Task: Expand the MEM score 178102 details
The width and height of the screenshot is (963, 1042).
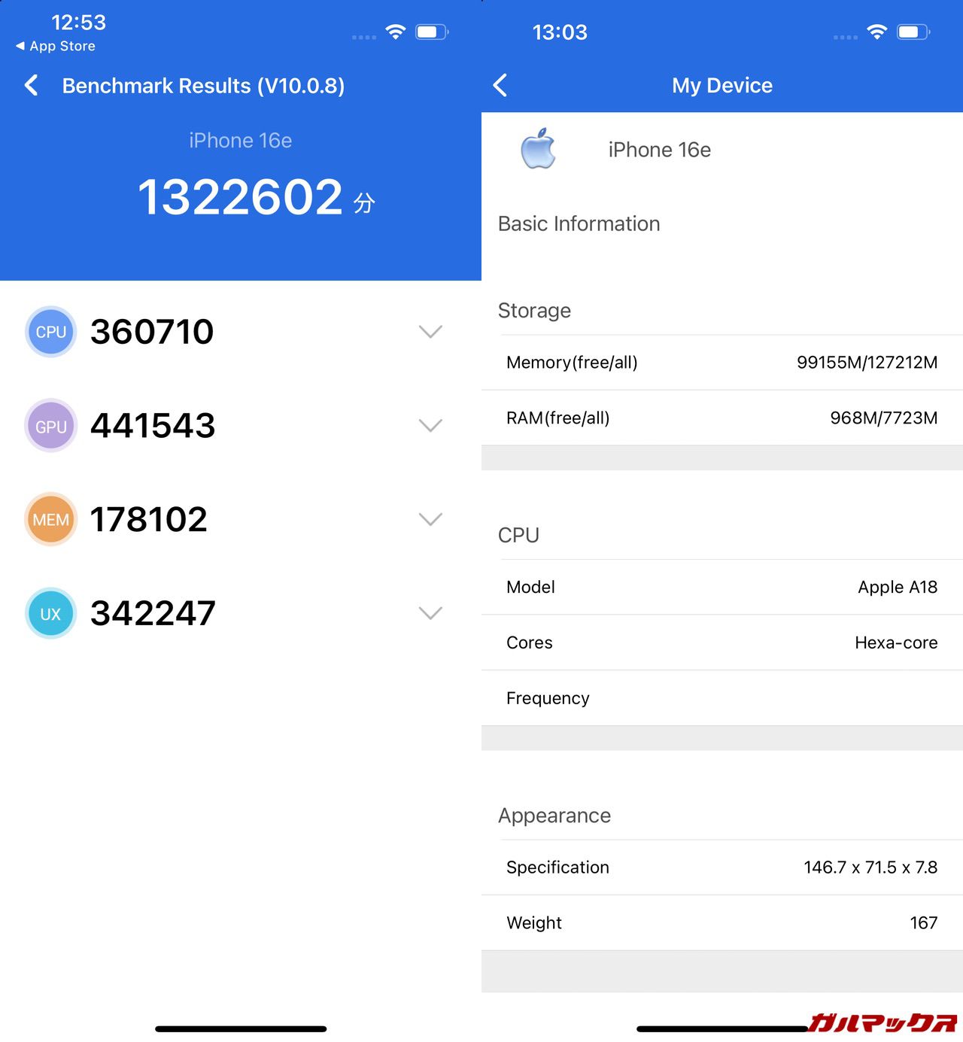Action: 430,520
